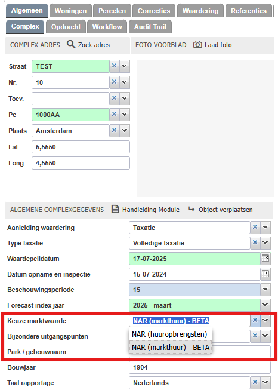Screen dimensions: 278x390
Task: Expand the Forecast index jaar dropdown
Action: pos(265,305)
